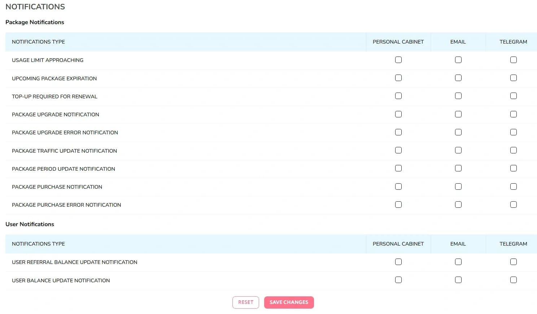The width and height of the screenshot is (537, 314).
Task: Enable Personal Cabinet for Package Traffic Update Notification
Action: [x=398, y=150]
